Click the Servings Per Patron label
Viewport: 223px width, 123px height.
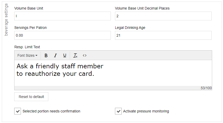pyautogui.click(x=30, y=28)
